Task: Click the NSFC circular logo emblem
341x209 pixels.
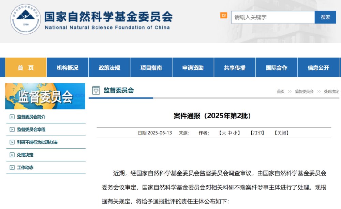Action: pos(26,19)
